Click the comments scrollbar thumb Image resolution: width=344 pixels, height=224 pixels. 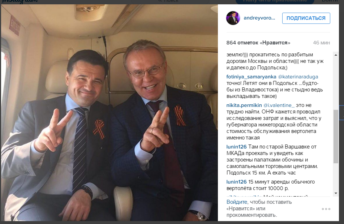point(336,137)
